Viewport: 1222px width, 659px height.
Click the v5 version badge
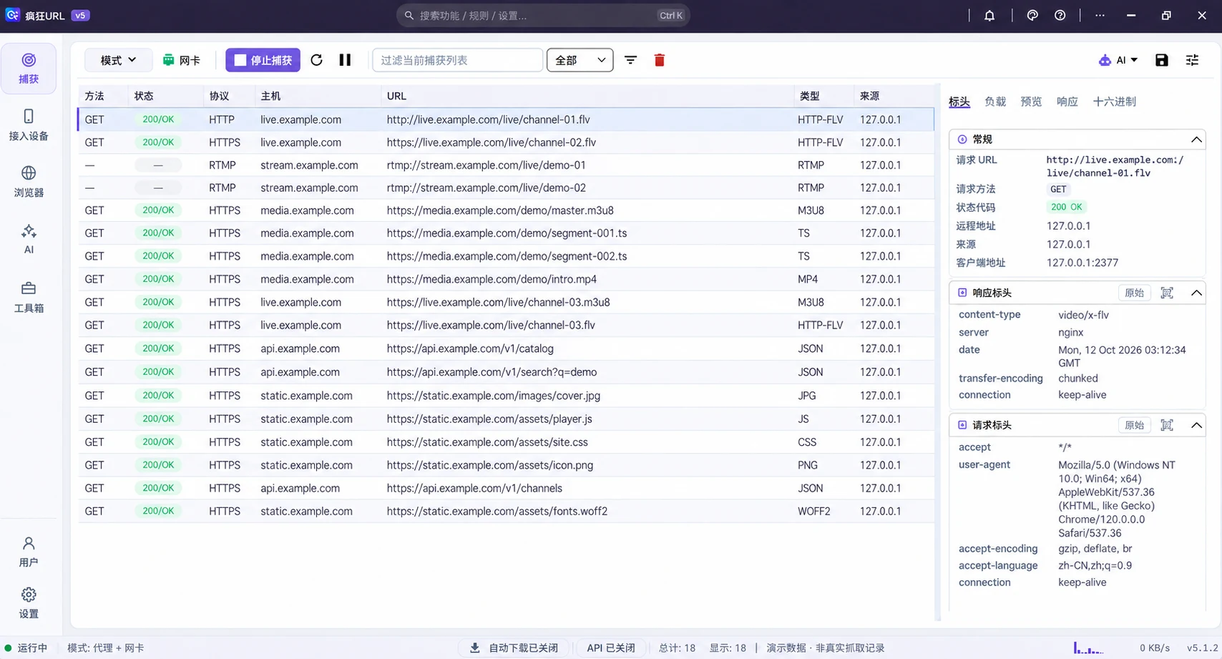tap(80, 15)
